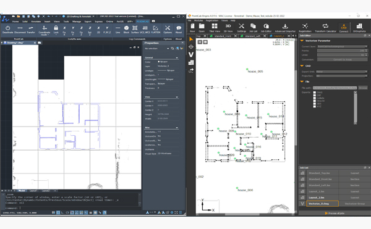371x229 pixels.
Task: Check the XYZ export checkbox
Action: point(315,106)
